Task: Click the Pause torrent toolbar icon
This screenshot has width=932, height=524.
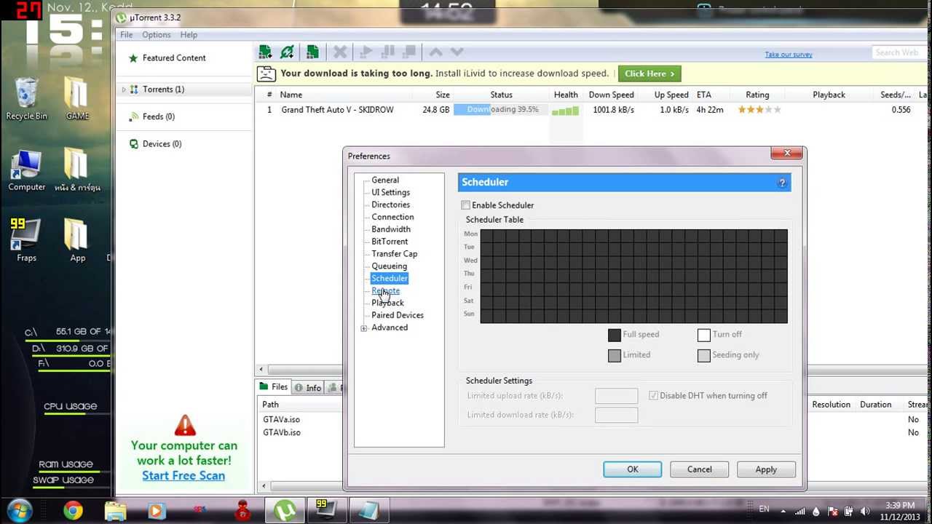Action: (x=388, y=52)
